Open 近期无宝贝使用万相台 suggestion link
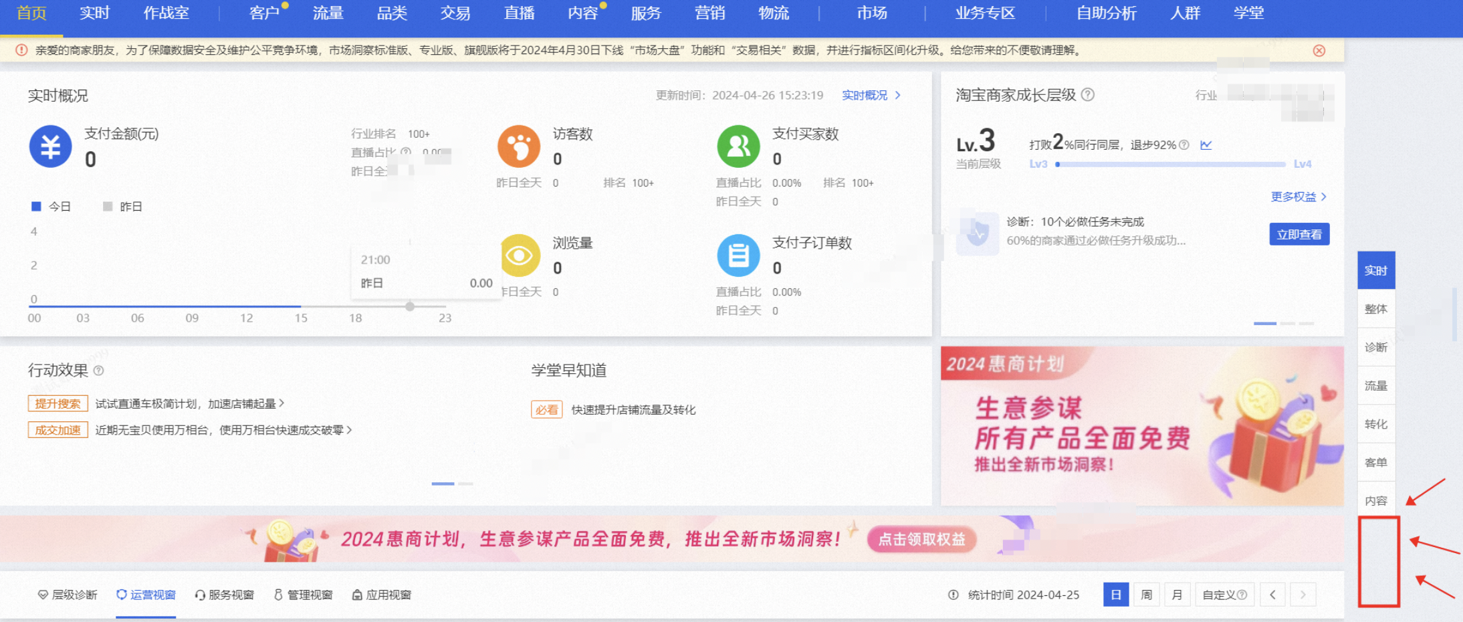 pyautogui.click(x=223, y=430)
